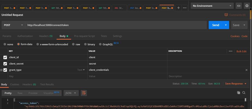Switch response view to Preview
The image size is (252, 109).
pos(33,93)
